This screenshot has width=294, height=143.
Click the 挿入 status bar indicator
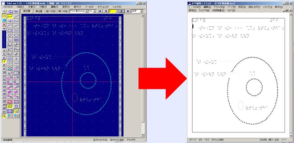click(271, 140)
